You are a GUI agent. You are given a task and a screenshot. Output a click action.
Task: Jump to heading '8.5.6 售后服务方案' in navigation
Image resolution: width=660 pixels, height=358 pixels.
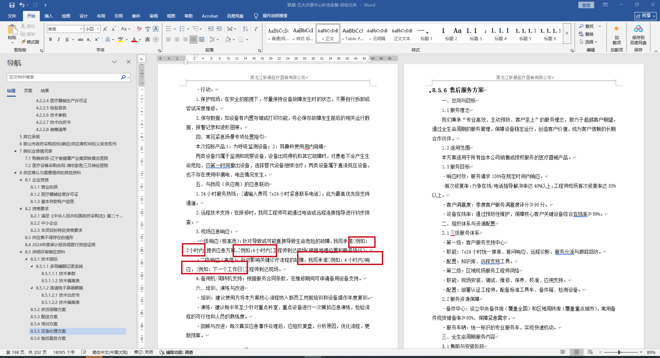point(48,338)
